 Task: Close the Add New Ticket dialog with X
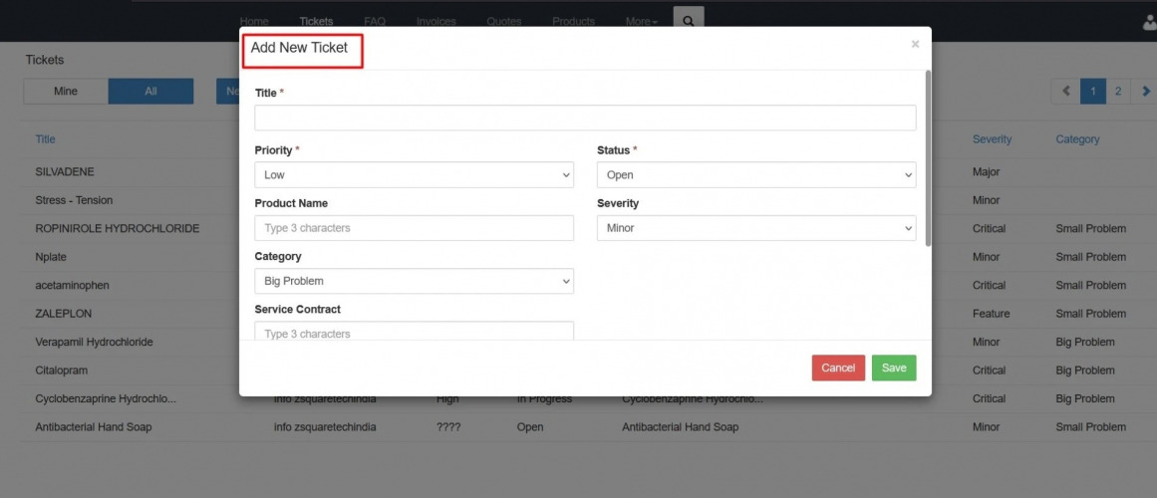pyautogui.click(x=915, y=44)
